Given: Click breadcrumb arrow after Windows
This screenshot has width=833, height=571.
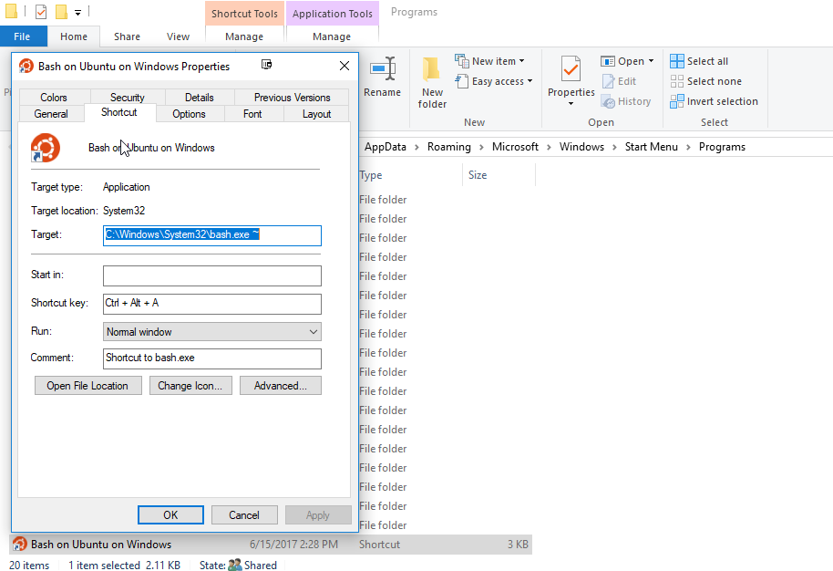Looking at the screenshot, I should [x=614, y=147].
